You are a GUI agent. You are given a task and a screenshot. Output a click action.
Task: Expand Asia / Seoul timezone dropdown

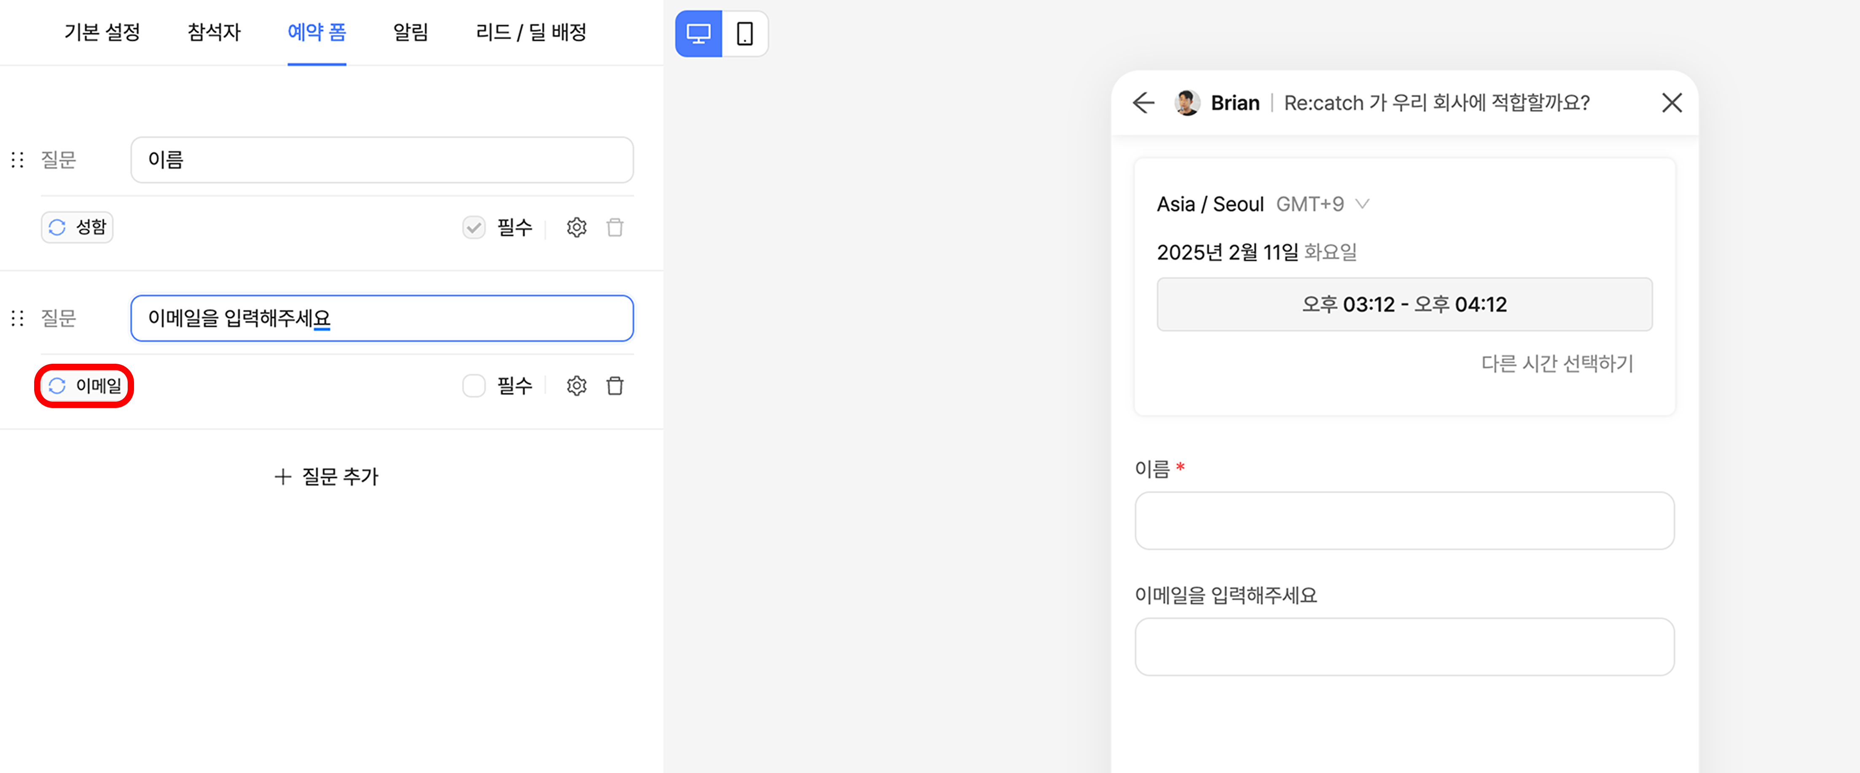point(1262,204)
